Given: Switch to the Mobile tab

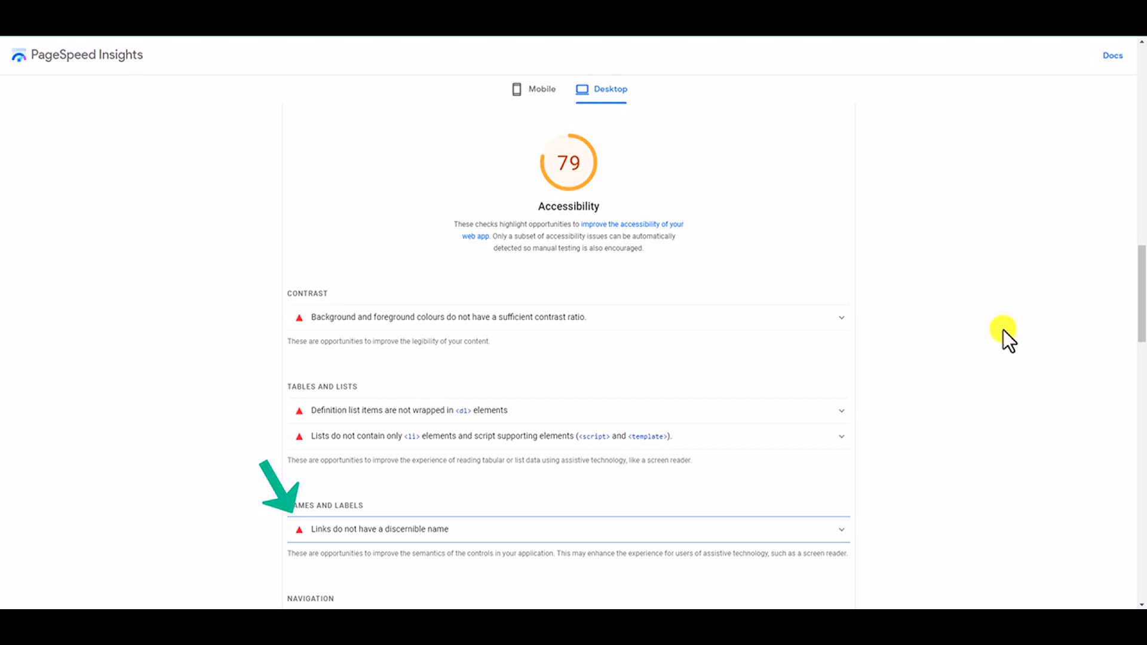Looking at the screenshot, I should point(533,89).
